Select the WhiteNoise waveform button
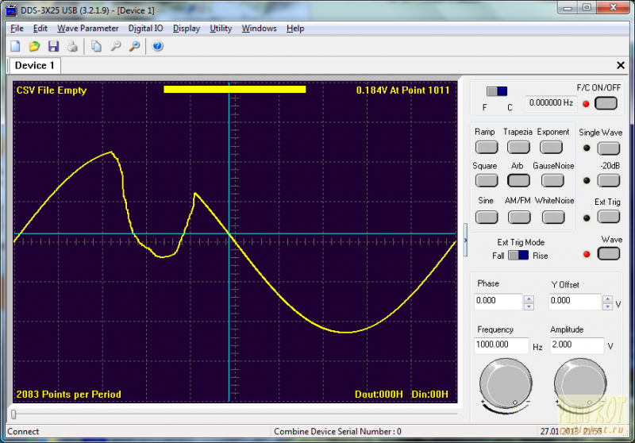 tap(553, 217)
